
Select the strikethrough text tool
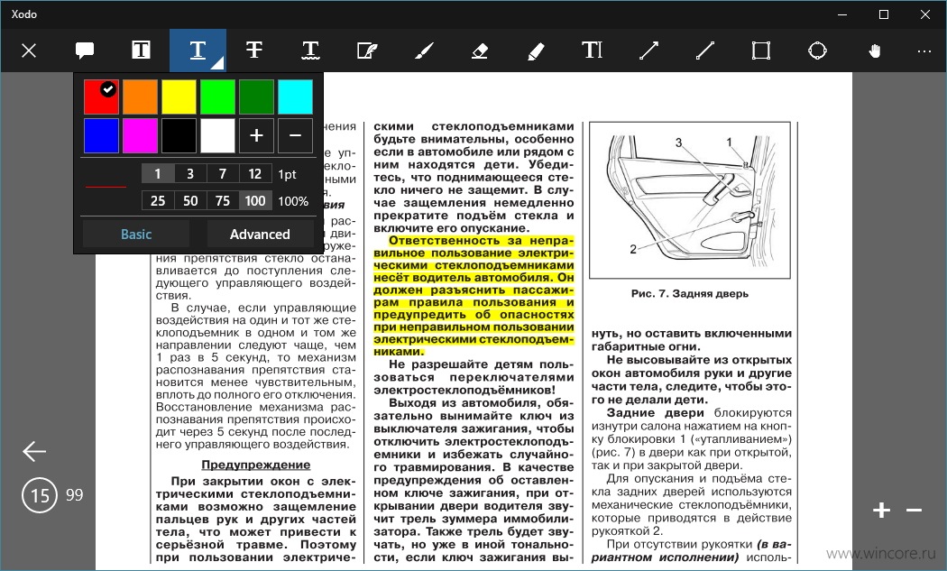(254, 51)
